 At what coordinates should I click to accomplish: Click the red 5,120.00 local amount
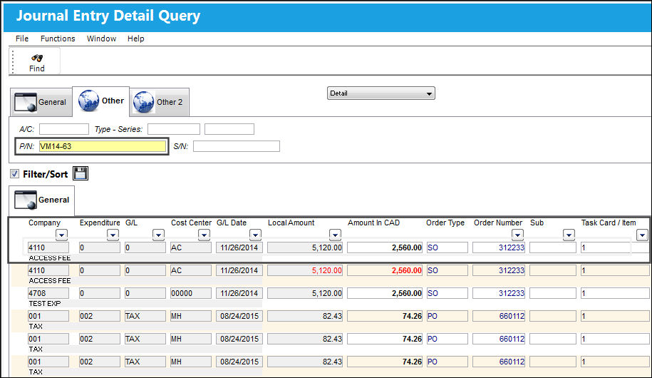click(305, 270)
